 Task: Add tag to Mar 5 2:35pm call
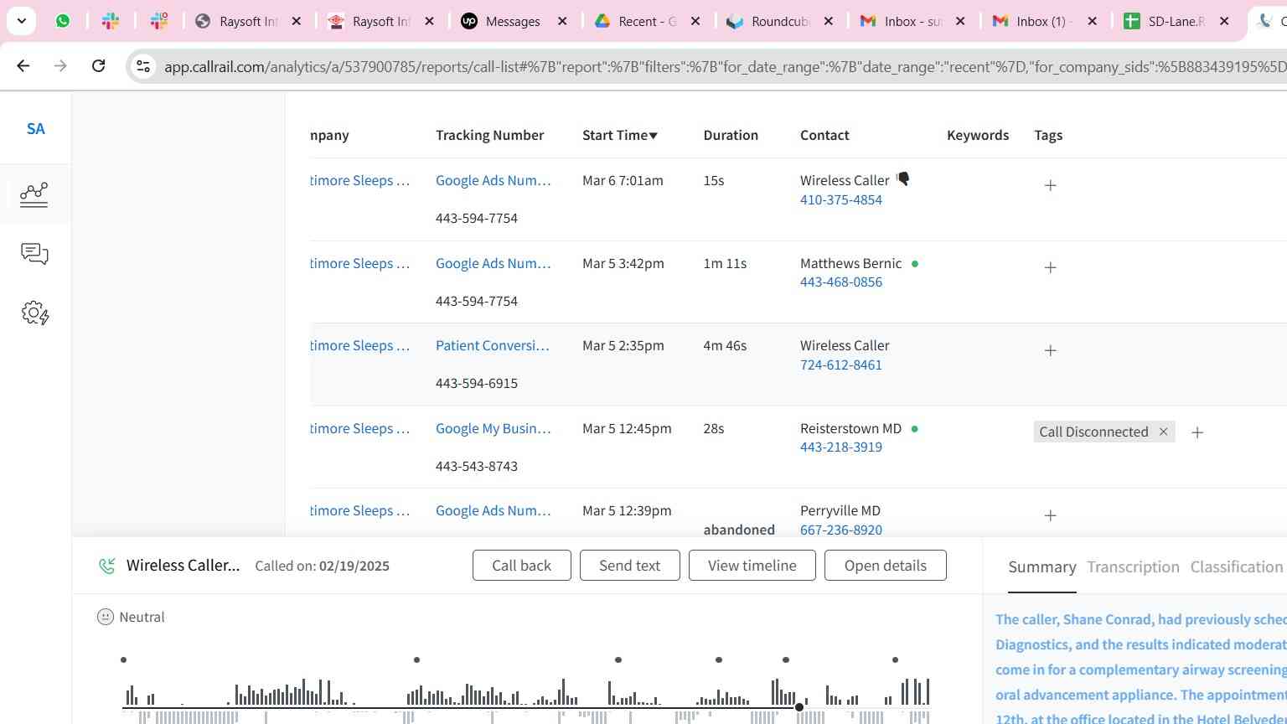[1050, 350]
